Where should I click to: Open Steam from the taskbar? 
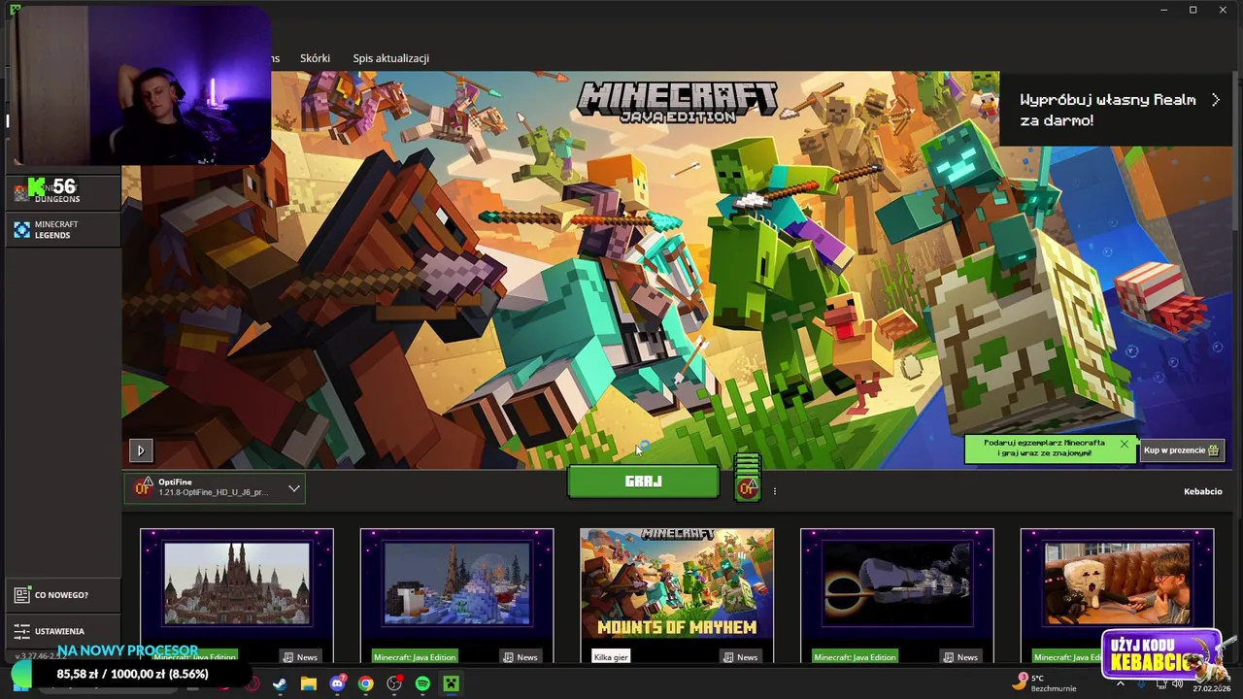click(280, 683)
